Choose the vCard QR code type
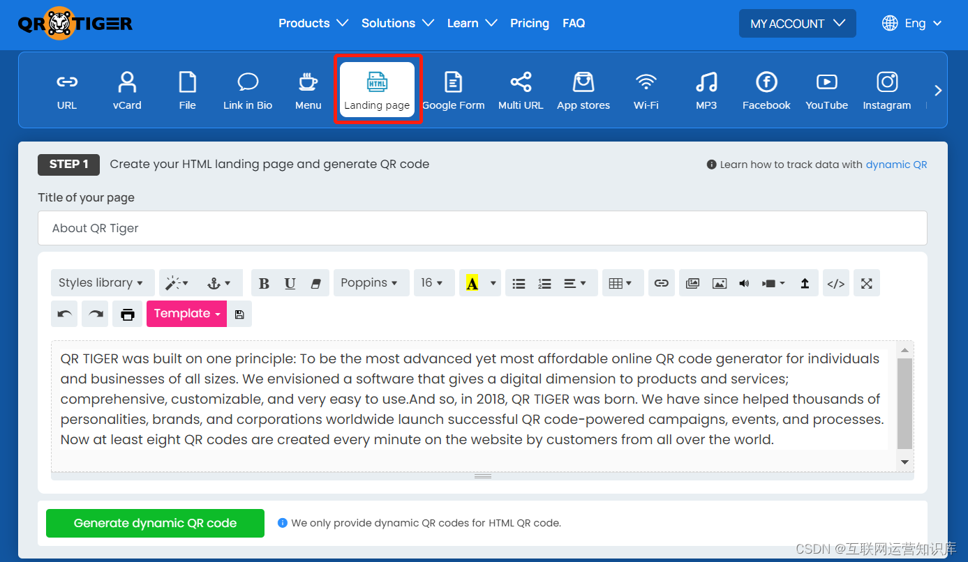968x562 pixels. [x=127, y=91]
